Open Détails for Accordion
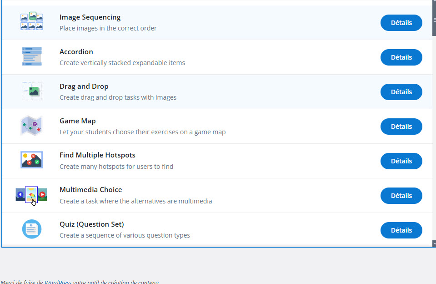 pos(401,57)
